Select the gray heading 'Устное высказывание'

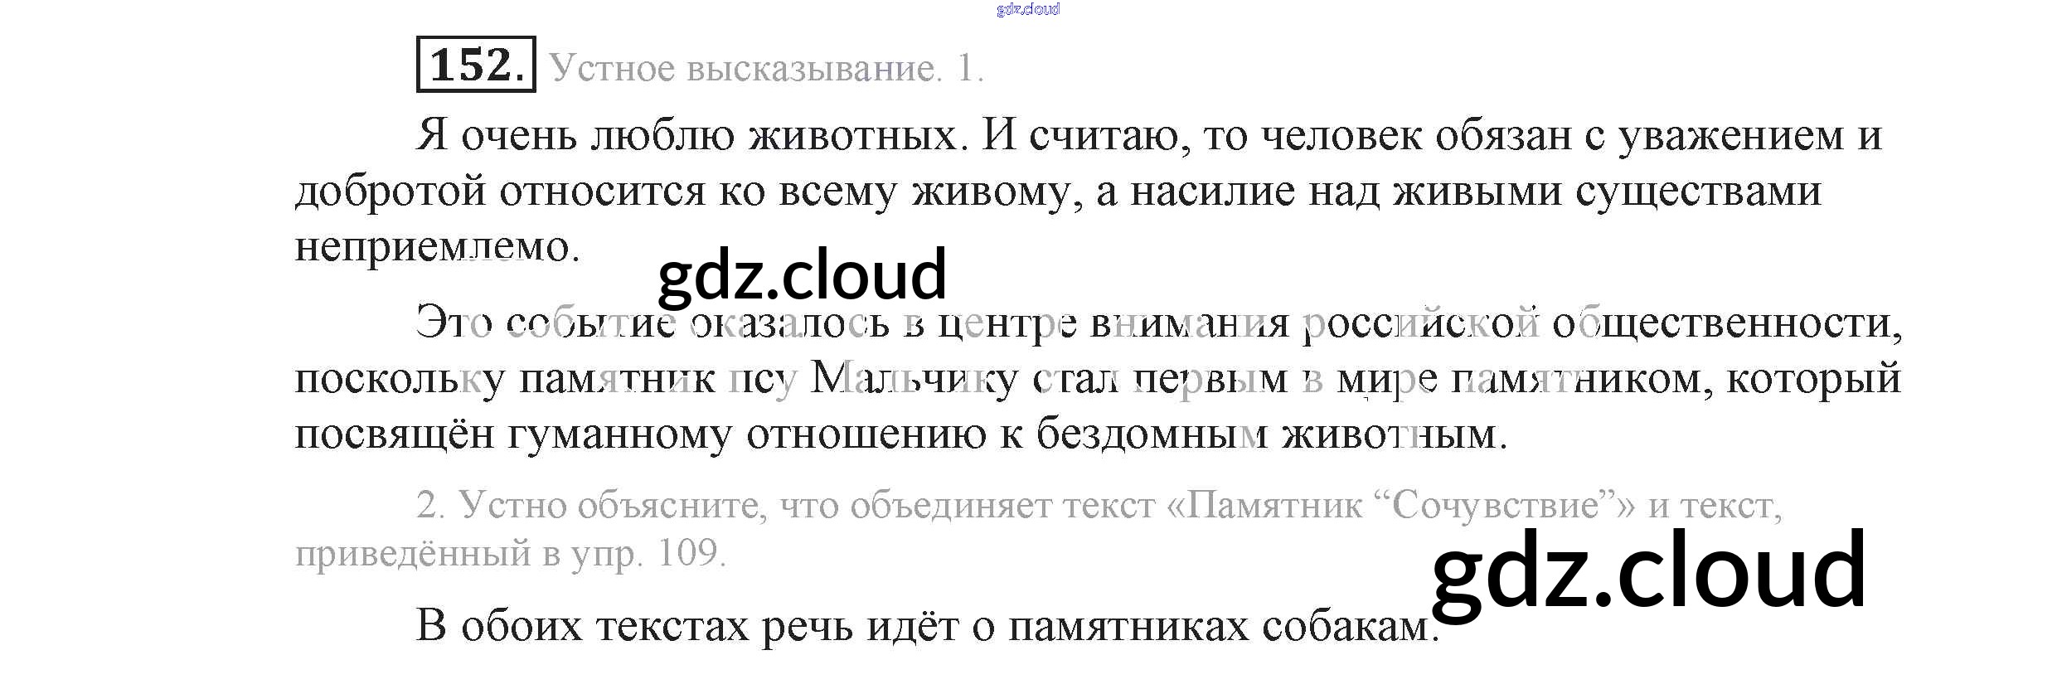(x=745, y=68)
